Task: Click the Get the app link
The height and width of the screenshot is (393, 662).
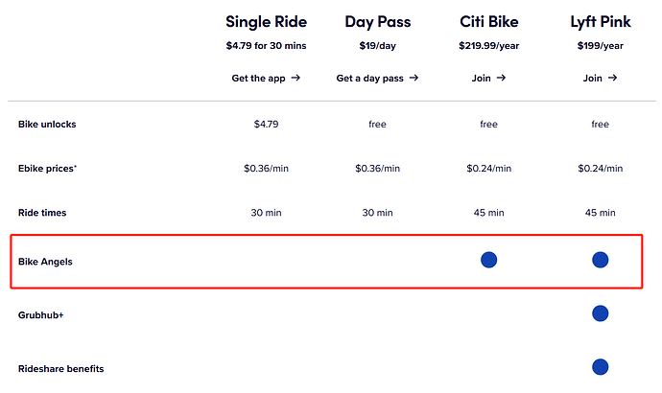Action: click(266, 78)
